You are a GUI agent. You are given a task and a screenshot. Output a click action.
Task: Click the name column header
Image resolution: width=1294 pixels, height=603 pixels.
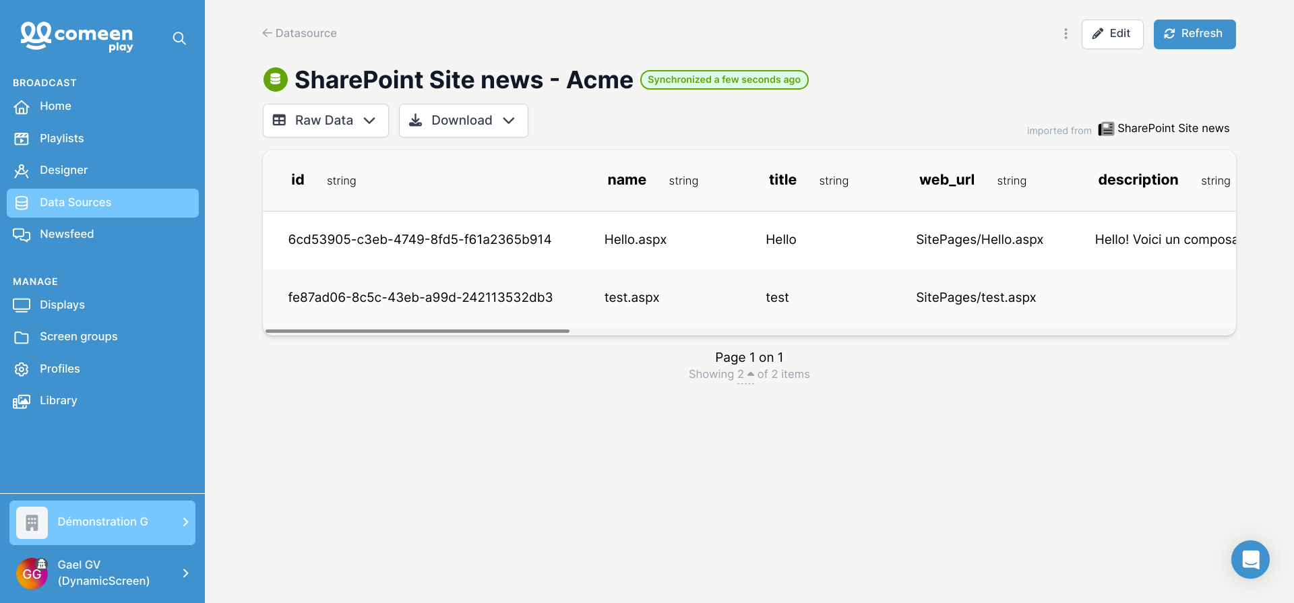click(x=627, y=180)
